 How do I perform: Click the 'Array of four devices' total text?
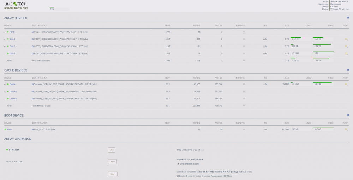pyautogui.click(x=41, y=61)
